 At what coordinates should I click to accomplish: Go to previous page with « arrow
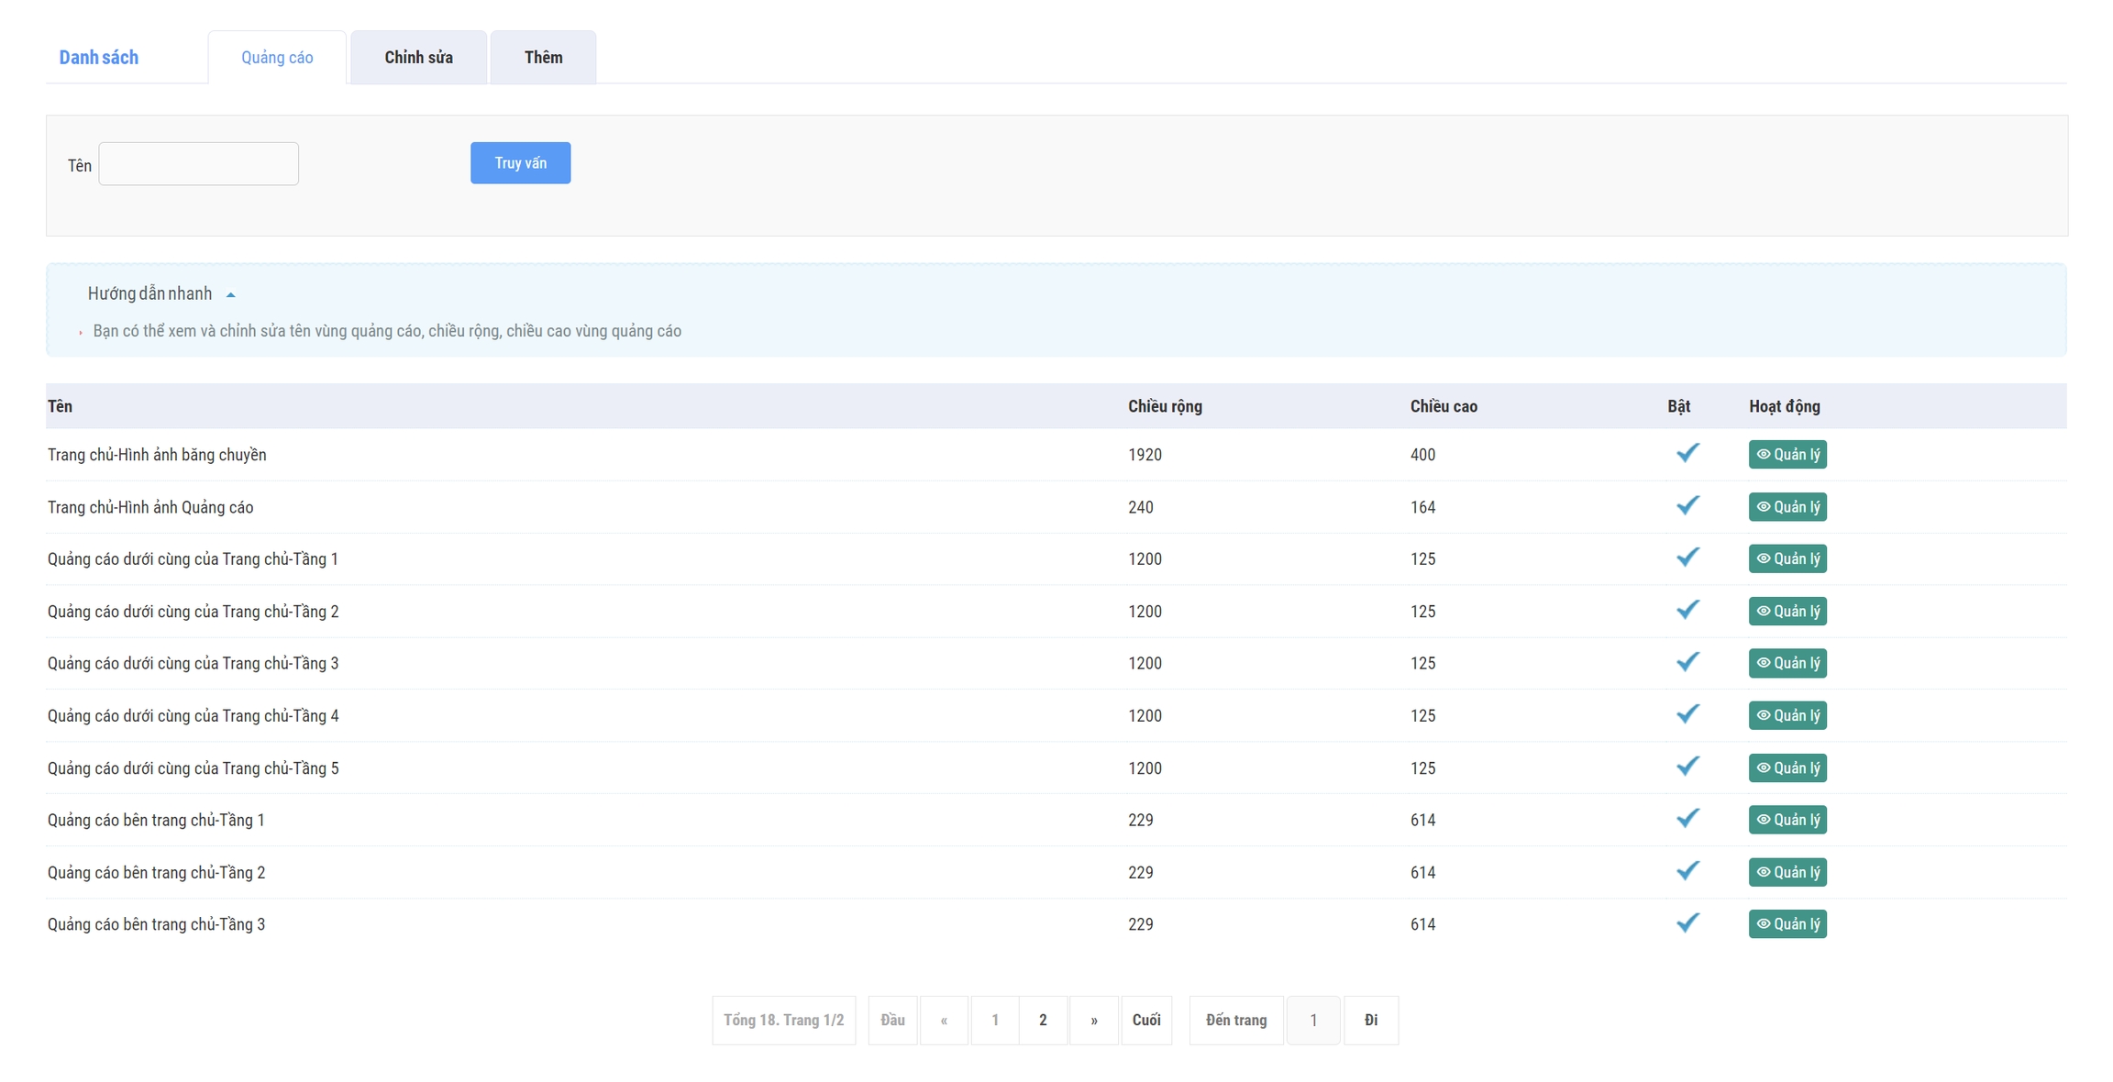pos(944,1021)
